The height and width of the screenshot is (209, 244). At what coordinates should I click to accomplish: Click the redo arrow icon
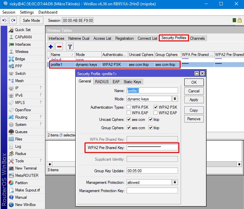pos(13,21)
